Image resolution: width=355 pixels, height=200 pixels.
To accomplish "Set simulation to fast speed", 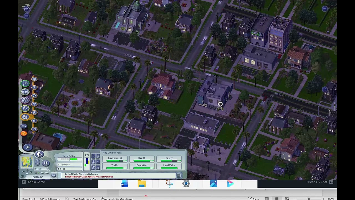I will (43, 173).
